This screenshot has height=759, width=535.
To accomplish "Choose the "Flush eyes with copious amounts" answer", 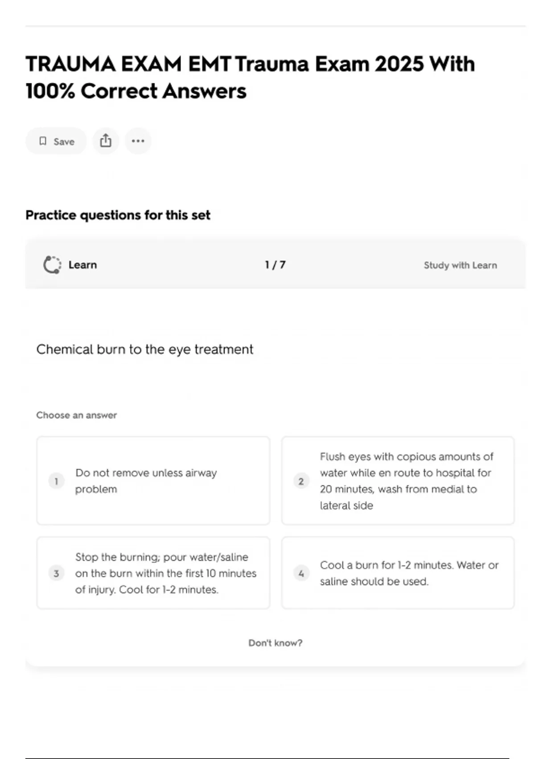I will pos(406,481).
